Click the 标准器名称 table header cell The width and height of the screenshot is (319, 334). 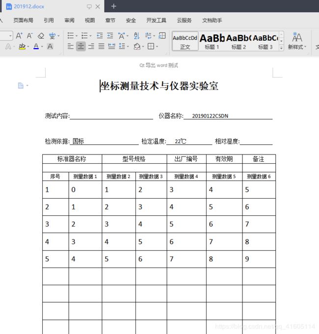(x=72, y=159)
